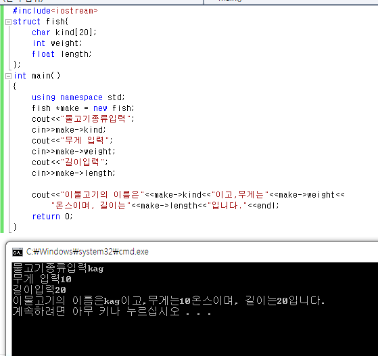Click console output line '물고기종류입력kag'
Viewport: 378px width, 356px height.
pos(58,268)
